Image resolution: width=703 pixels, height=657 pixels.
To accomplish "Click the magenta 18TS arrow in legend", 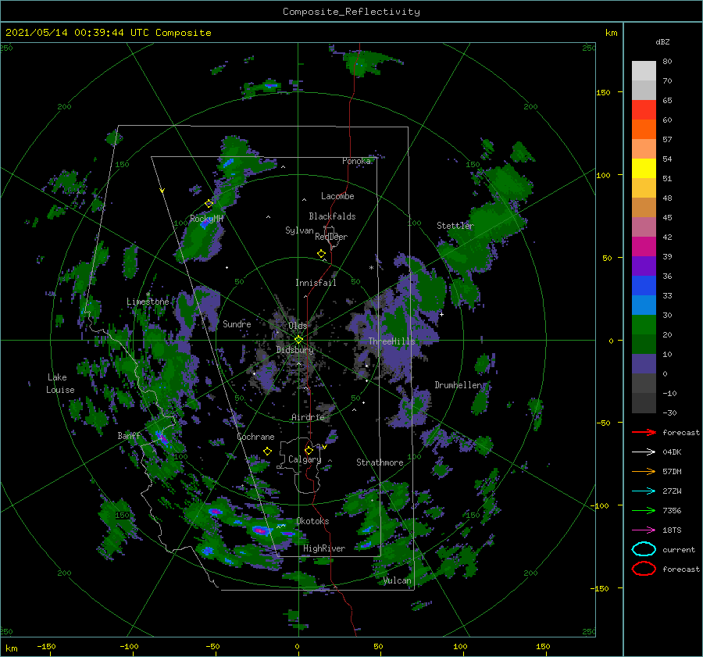I will 644,530.
